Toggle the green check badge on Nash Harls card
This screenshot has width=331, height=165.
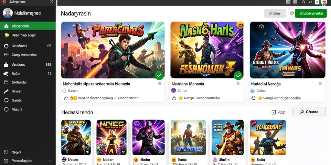click(x=238, y=75)
